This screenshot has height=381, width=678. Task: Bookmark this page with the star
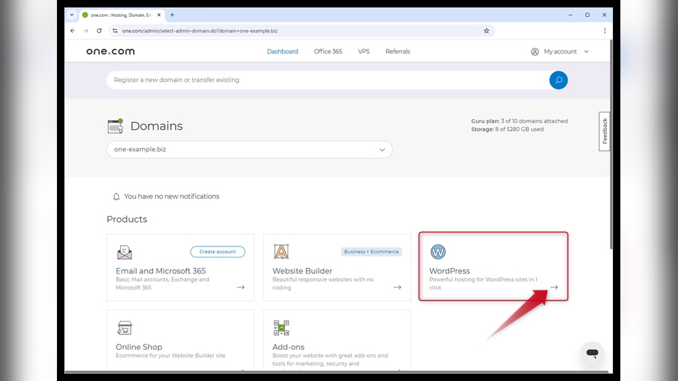pyautogui.click(x=486, y=30)
